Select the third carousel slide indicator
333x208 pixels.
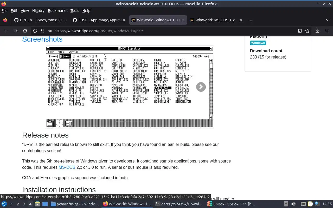139,121
